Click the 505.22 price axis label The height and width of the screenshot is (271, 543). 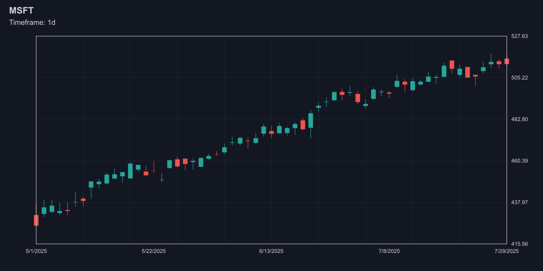tap(519, 78)
